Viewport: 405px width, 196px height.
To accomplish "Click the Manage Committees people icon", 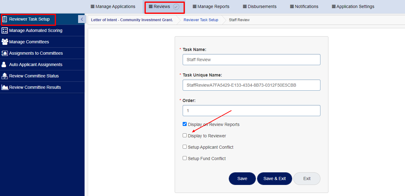I will (x=5, y=42).
